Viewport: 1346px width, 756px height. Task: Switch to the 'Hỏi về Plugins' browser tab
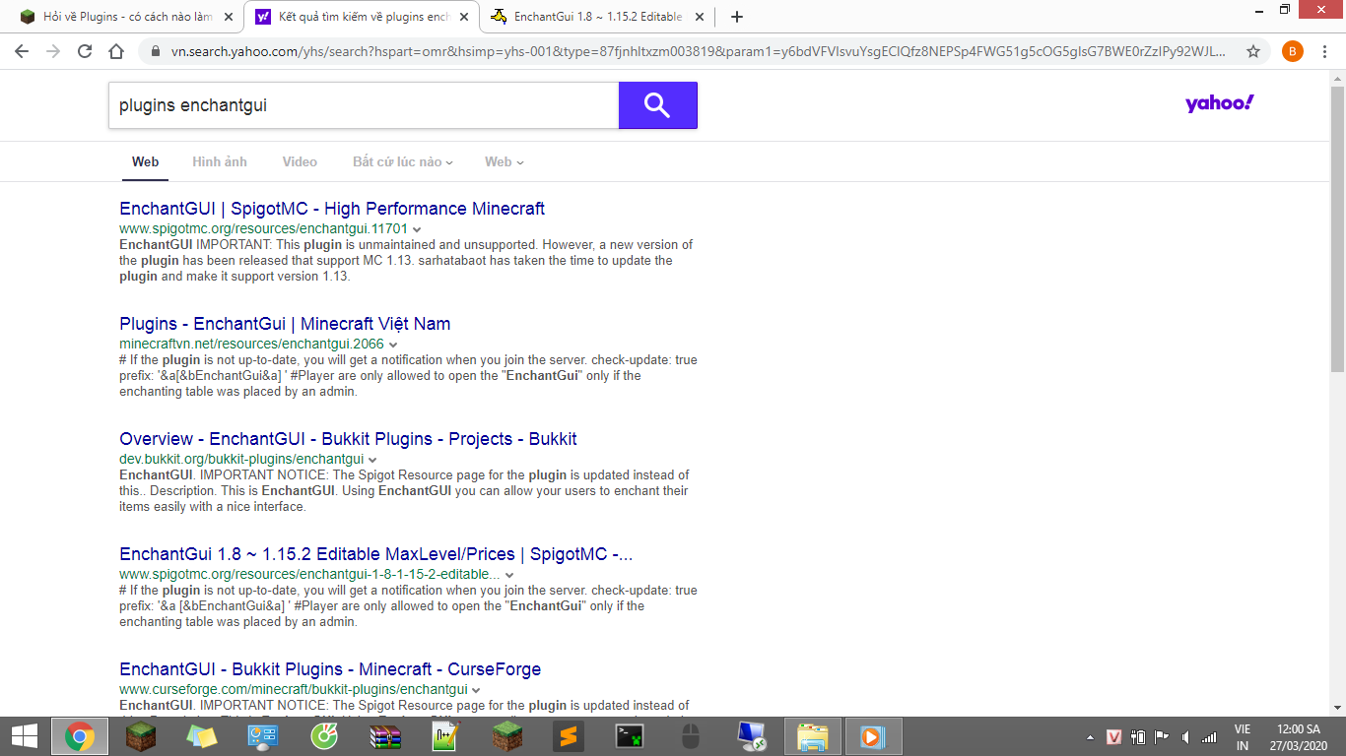(126, 17)
